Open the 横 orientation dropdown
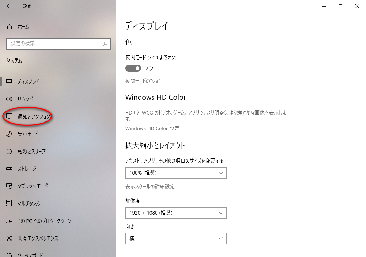 176,239
